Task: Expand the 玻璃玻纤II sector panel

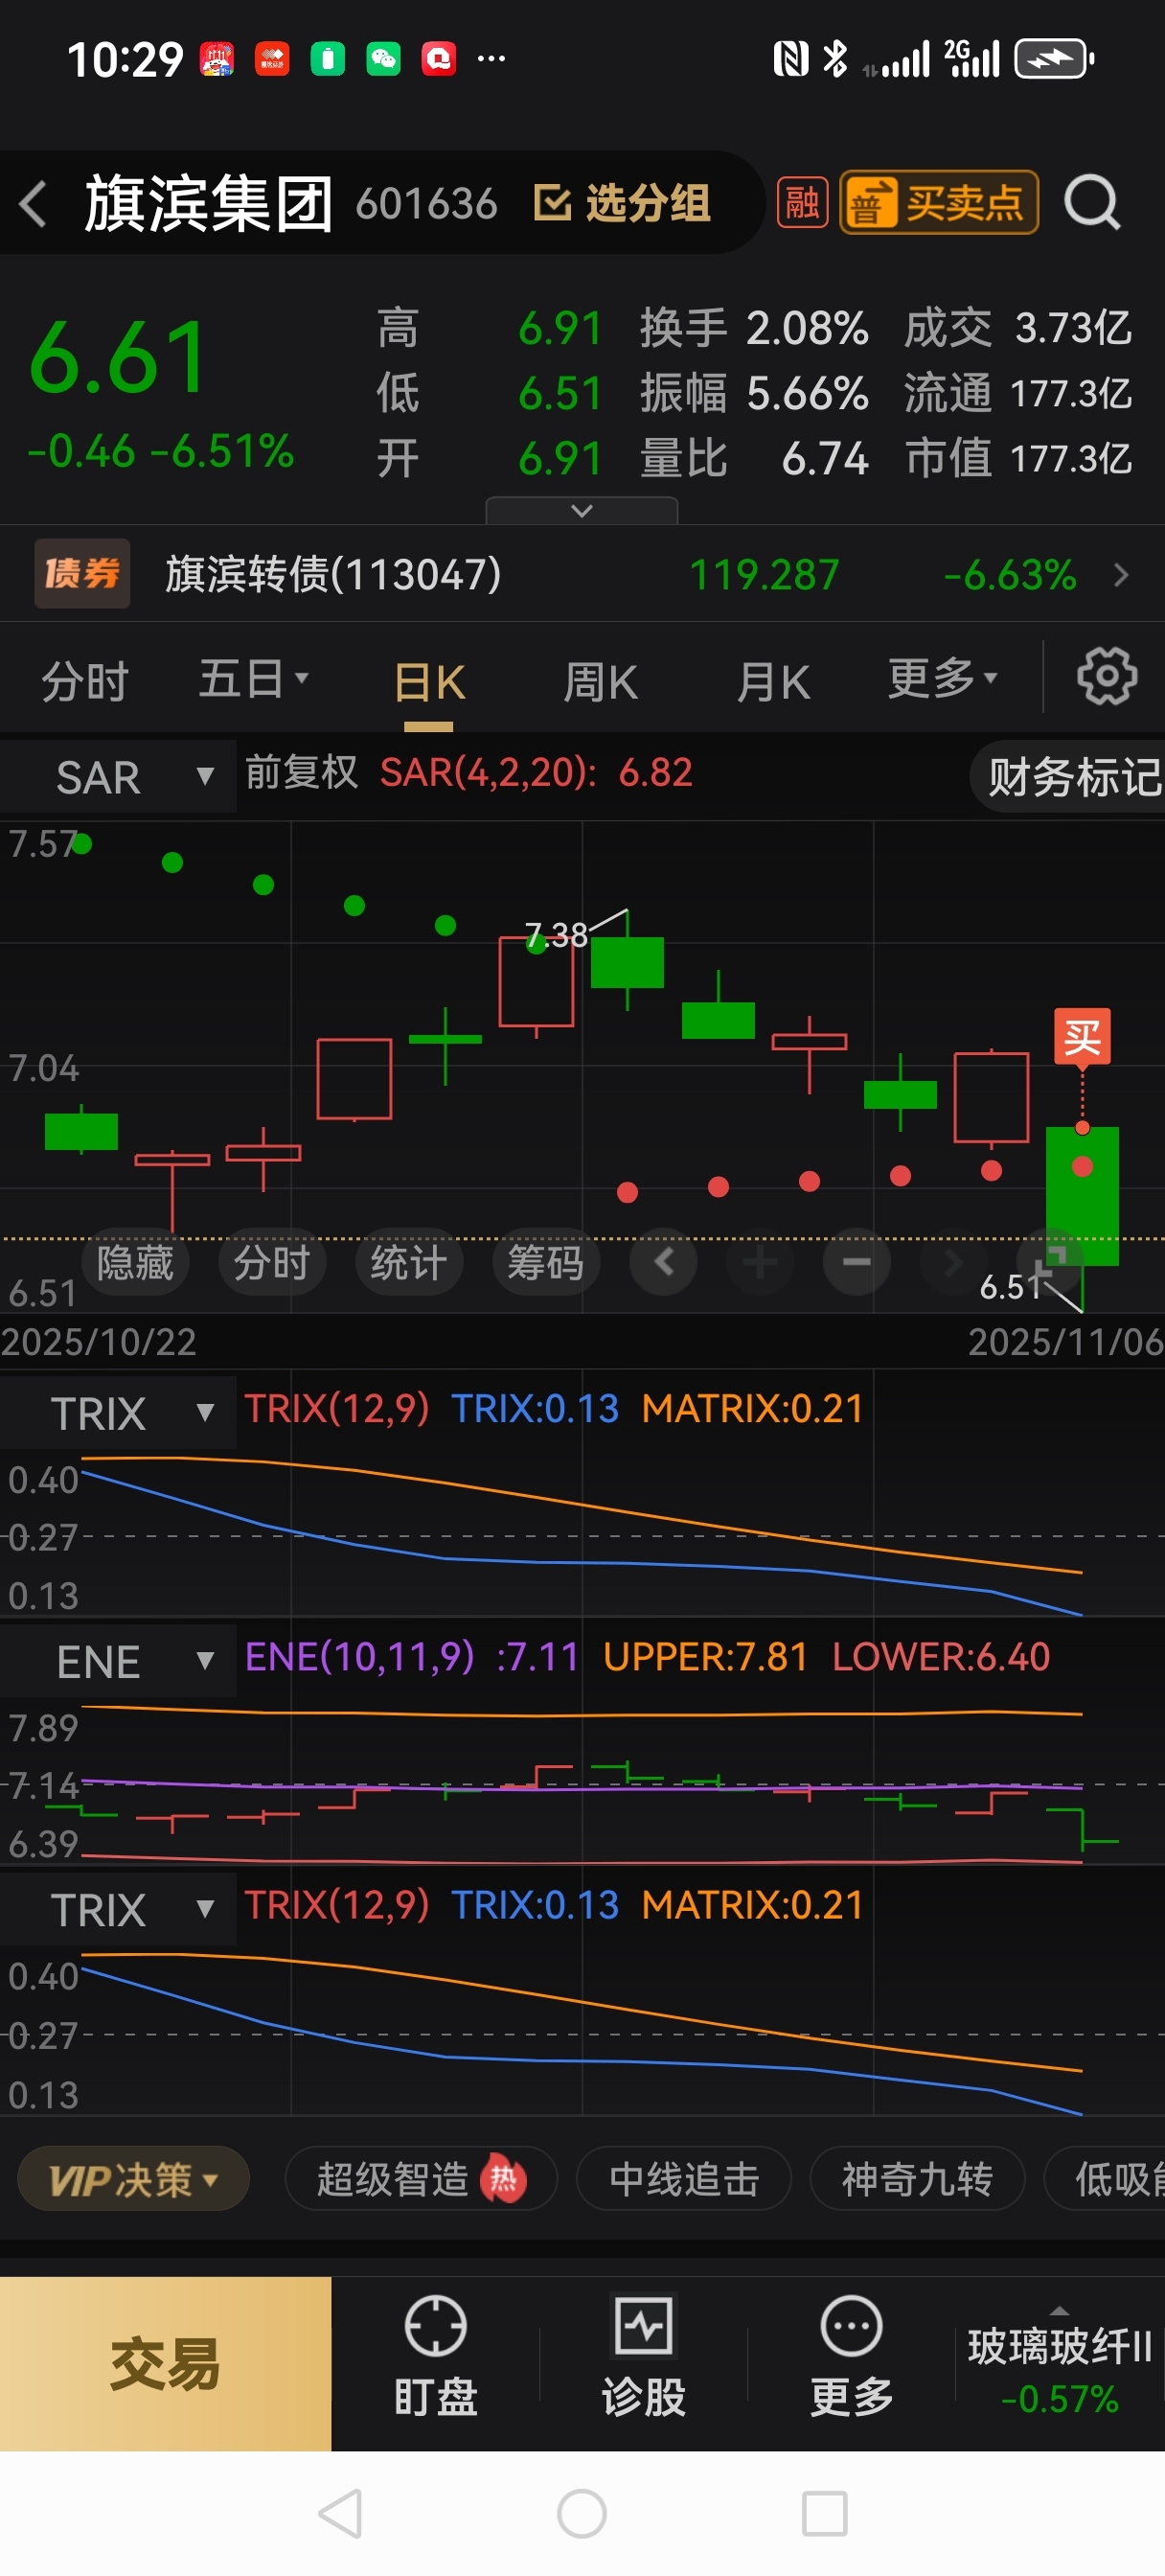Action: coord(1060,2364)
